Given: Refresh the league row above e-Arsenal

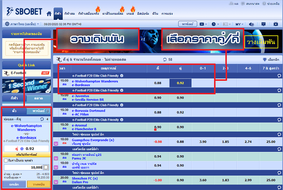Looking at the screenshot, I should click(279, 120).
